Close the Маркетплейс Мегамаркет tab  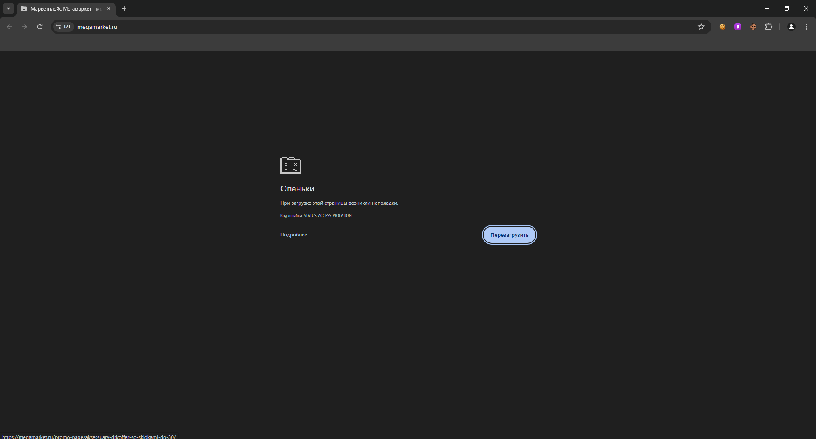click(x=109, y=8)
